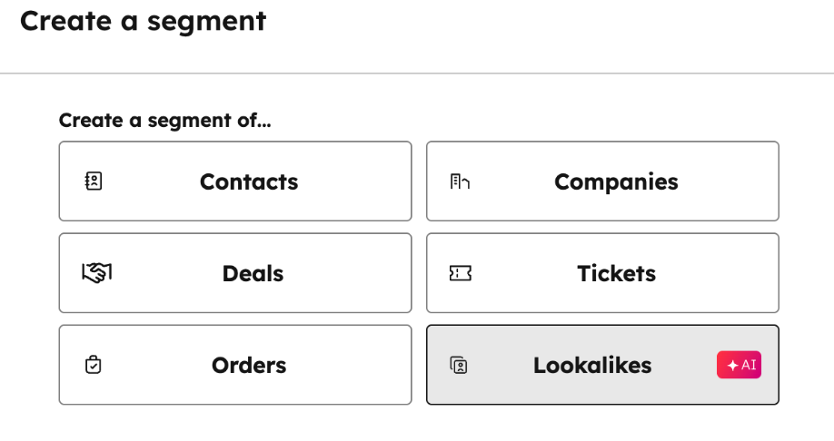Image resolution: width=834 pixels, height=441 pixels.
Task: Select the Deals segment option
Action: [235, 273]
